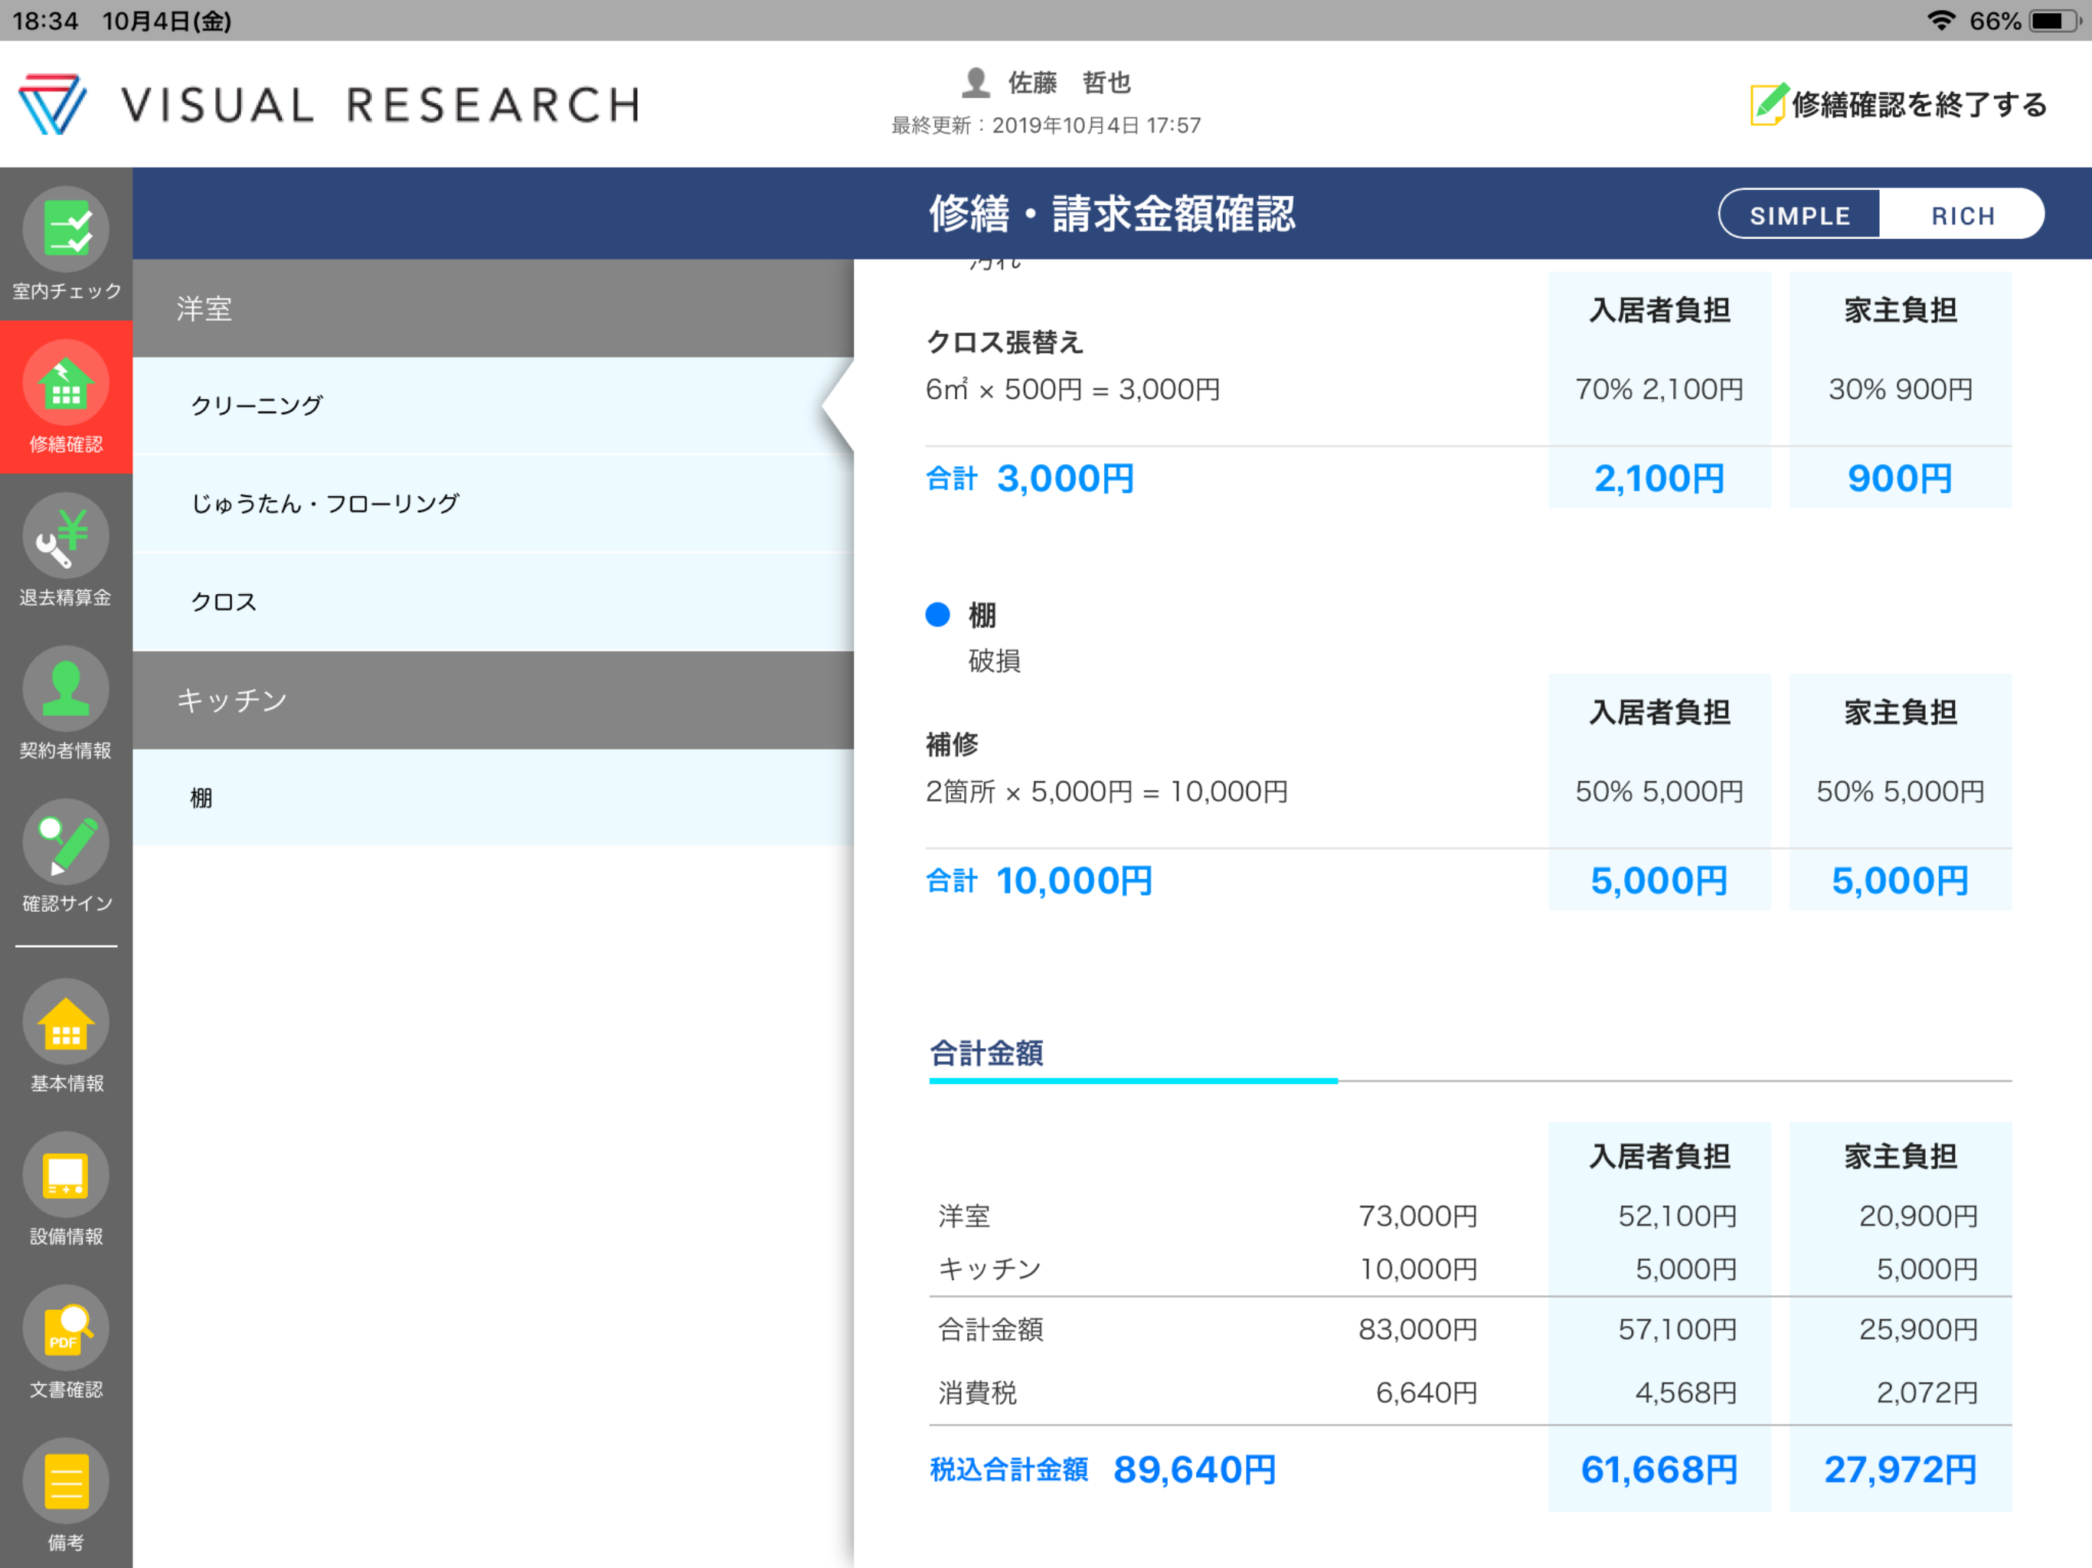Image resolution: width=2092 pixels, height=1568 pixels.
Task: Click the 20,900円 owner amount for 洋室
Action: [x=1918, y=1216]
